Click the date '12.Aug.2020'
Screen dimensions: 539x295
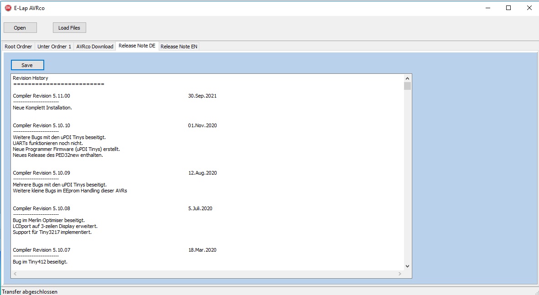(202, 173)
